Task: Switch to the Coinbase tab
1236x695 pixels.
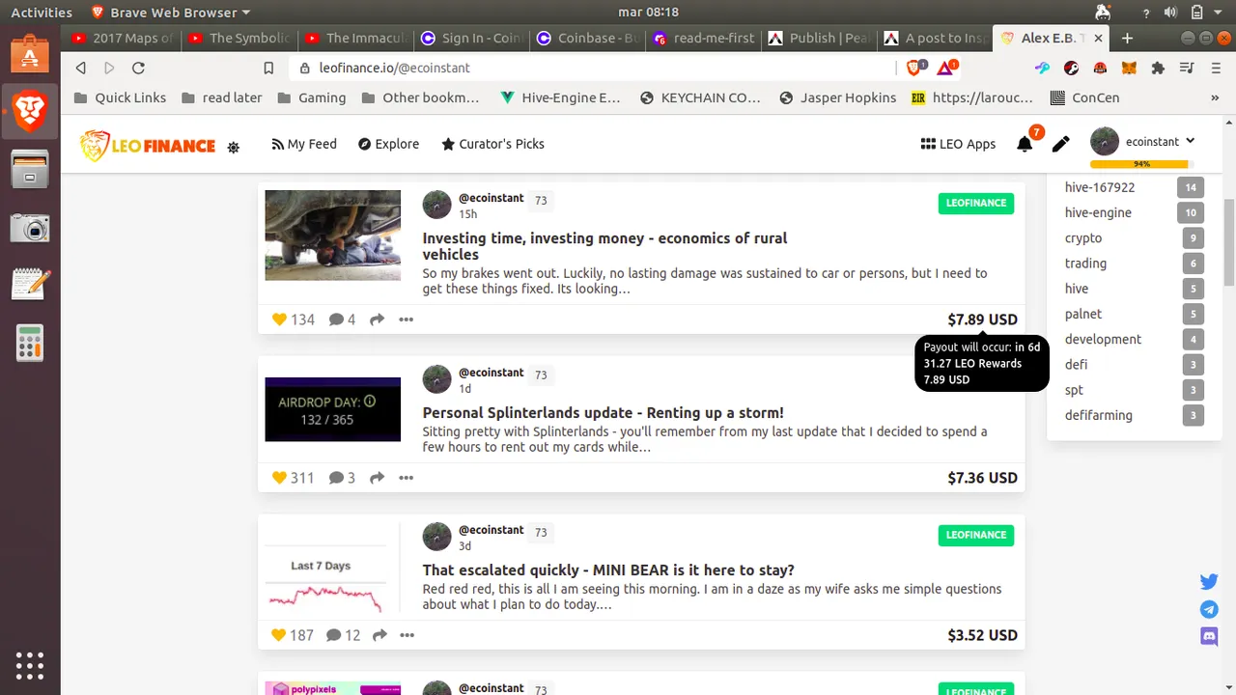Action: (585, 38)
